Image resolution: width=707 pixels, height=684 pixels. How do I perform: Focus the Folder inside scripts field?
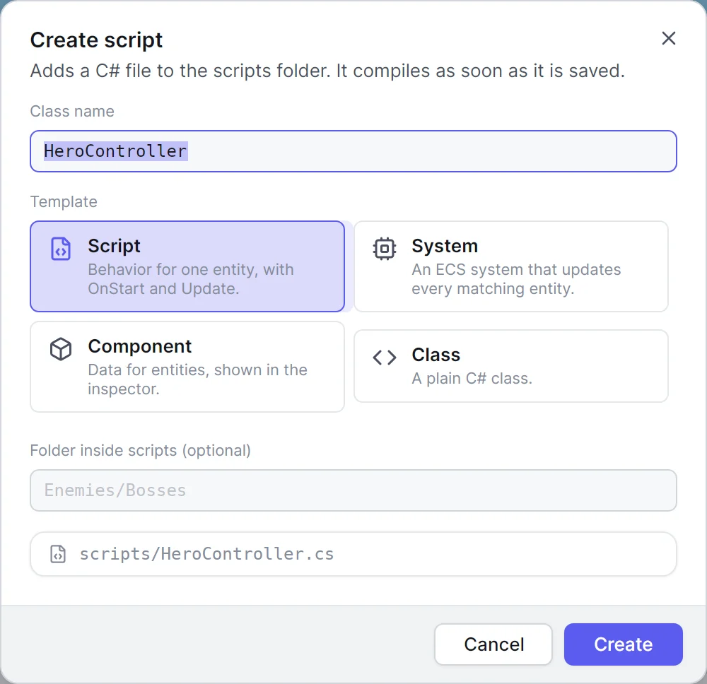tap(353, 490)
